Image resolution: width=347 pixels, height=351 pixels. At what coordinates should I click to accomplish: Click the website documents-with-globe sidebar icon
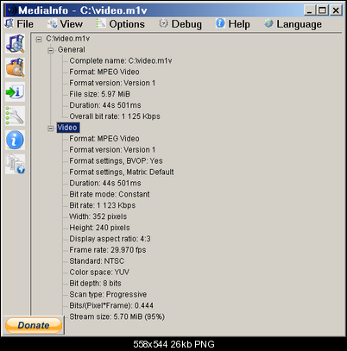tap(15, 164)
